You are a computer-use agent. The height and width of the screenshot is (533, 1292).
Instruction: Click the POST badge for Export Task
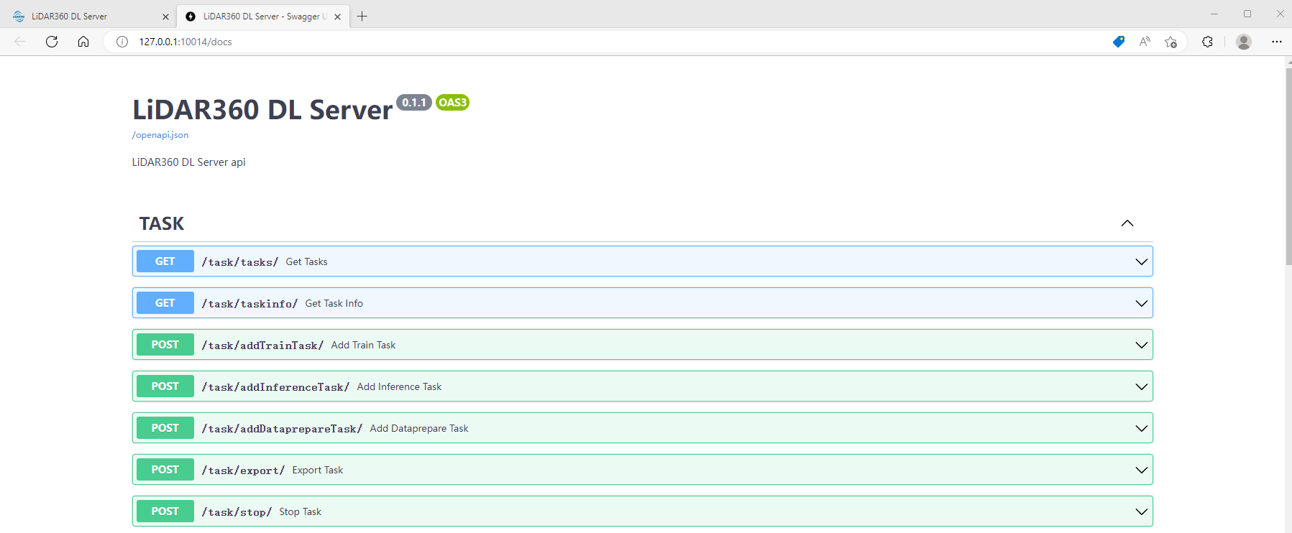coord(165,470)
